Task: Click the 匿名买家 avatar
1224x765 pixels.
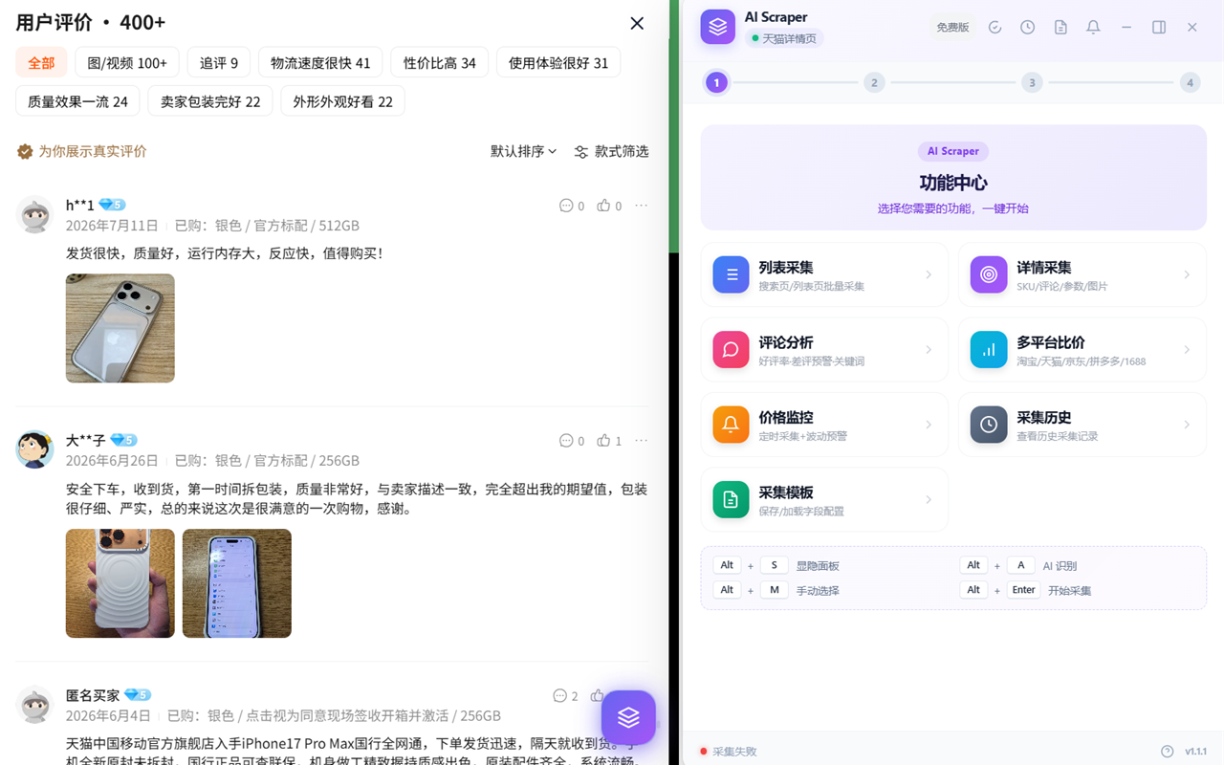Action: point(35,705)
